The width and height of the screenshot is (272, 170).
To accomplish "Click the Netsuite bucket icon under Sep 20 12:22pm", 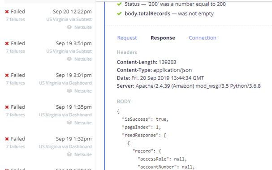I will pos(69,27).
